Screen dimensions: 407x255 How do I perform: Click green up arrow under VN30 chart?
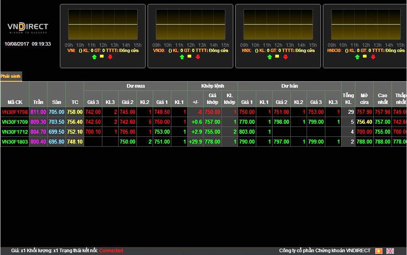click(x=182, y=57)
